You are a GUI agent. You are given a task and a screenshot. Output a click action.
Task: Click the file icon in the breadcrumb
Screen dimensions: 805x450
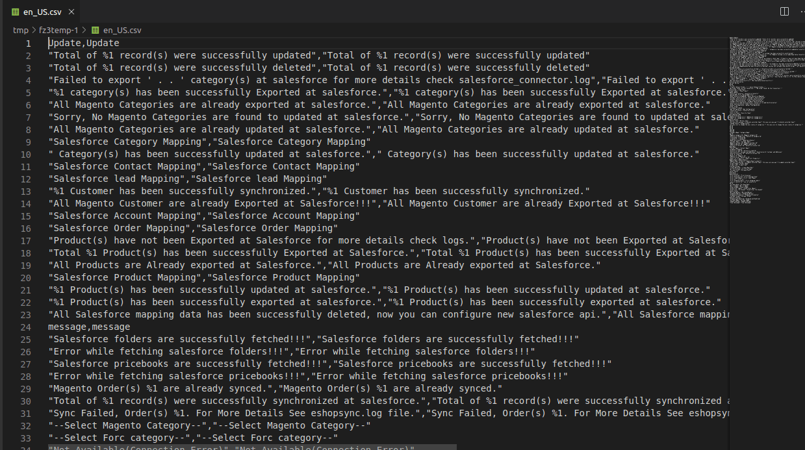95,30
